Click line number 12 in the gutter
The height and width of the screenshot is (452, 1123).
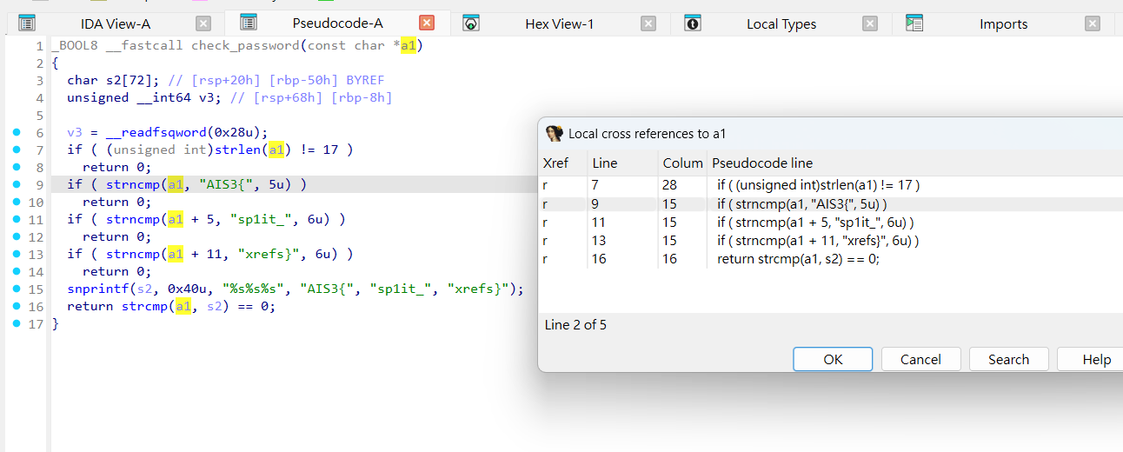[36, 237]
